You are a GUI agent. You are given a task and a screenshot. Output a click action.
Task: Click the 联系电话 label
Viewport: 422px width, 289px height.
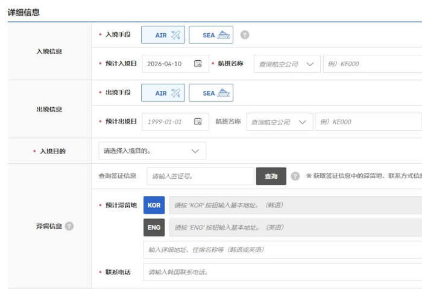coord(118,272)
